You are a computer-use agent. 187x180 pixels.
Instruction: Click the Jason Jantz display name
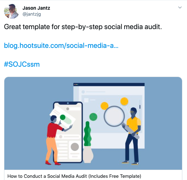coord(36,8)
